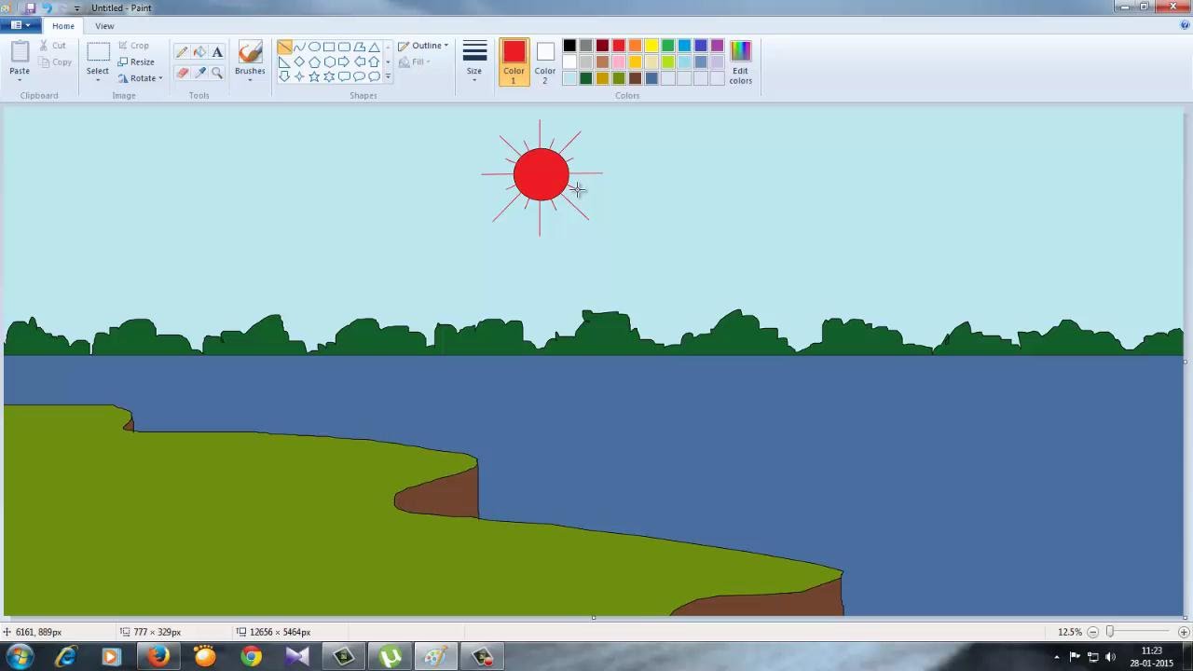Open the Paint menu button
The width and height of the screenshot is (1193, 671).
pyautogui.click(x=18, y=25)
